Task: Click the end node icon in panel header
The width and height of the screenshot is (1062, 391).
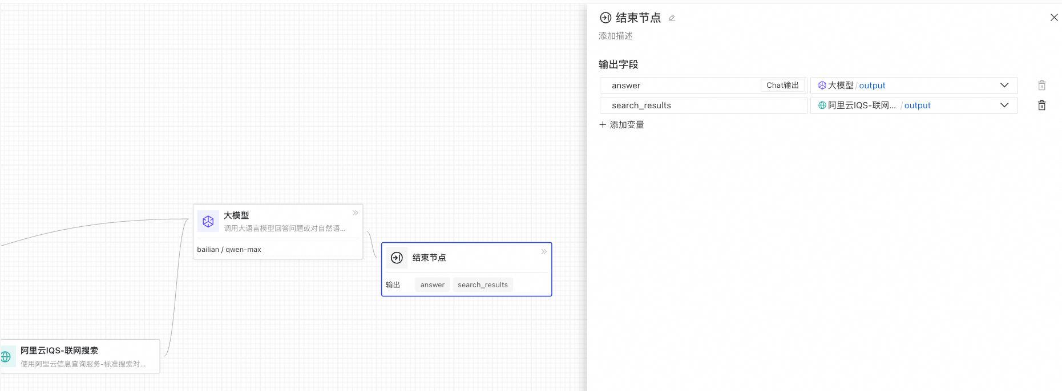Action: [605, 18]
